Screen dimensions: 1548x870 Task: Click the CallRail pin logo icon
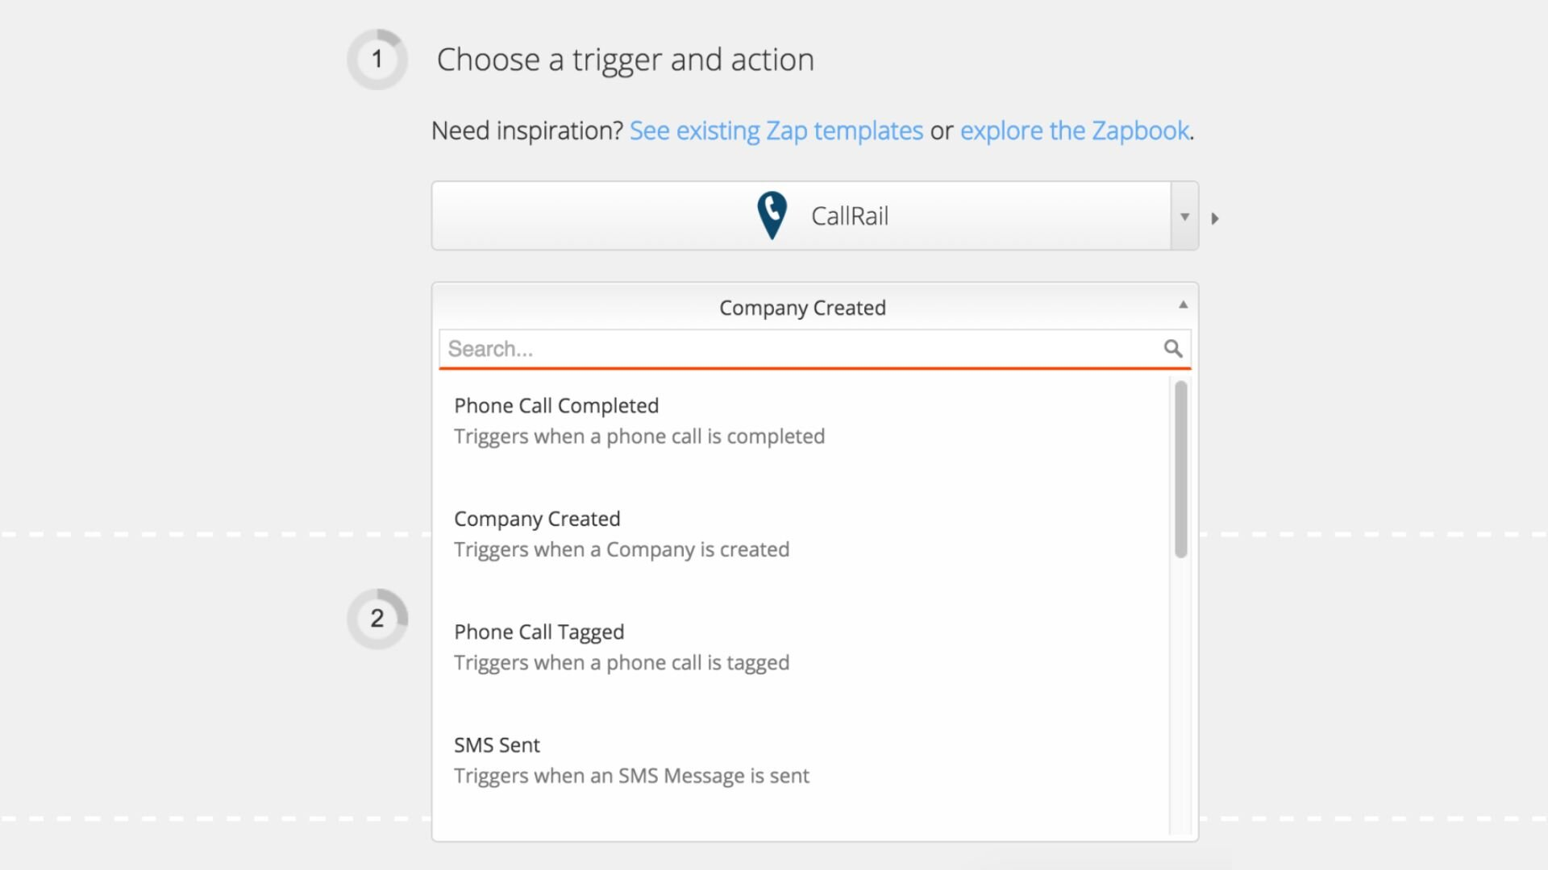772,215
